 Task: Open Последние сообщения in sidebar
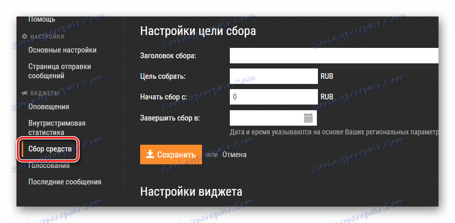pyautogui.click(x=65, y=182)
